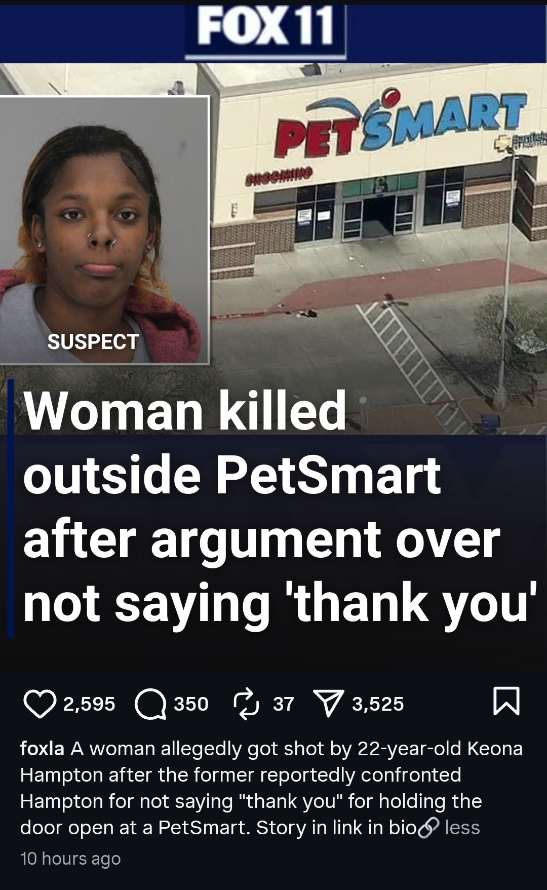Open comments via the speech bubble icon
This screenshot has height=890, width=547.
click(151, 705)
